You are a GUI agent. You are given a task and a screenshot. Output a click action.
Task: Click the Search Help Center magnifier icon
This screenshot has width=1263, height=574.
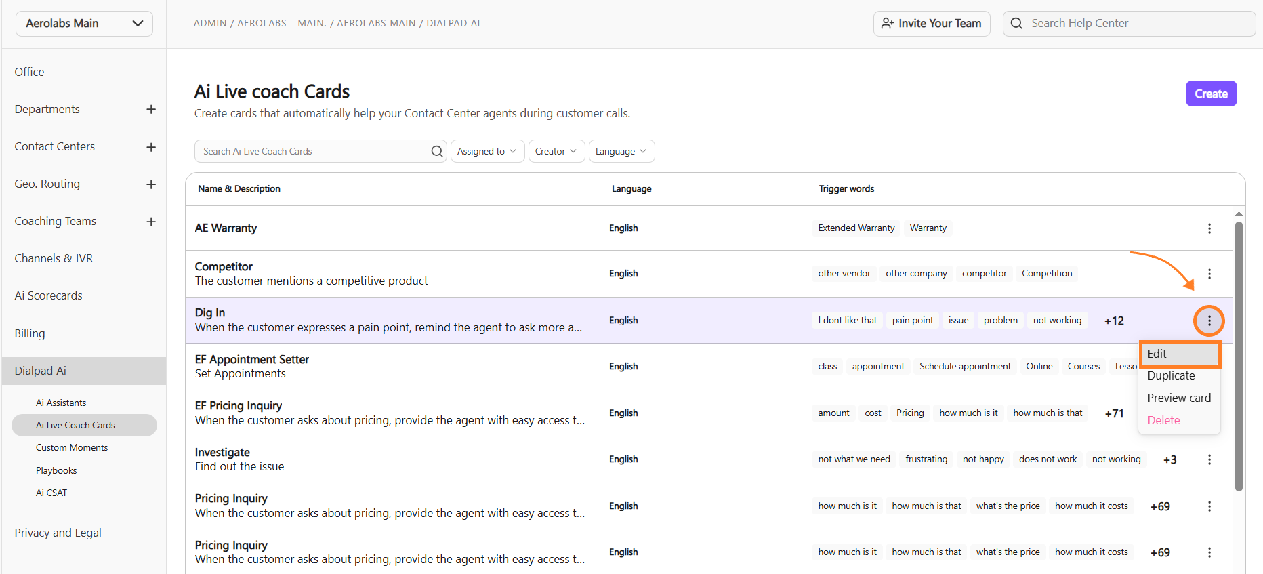click(x=1016, y=23)
